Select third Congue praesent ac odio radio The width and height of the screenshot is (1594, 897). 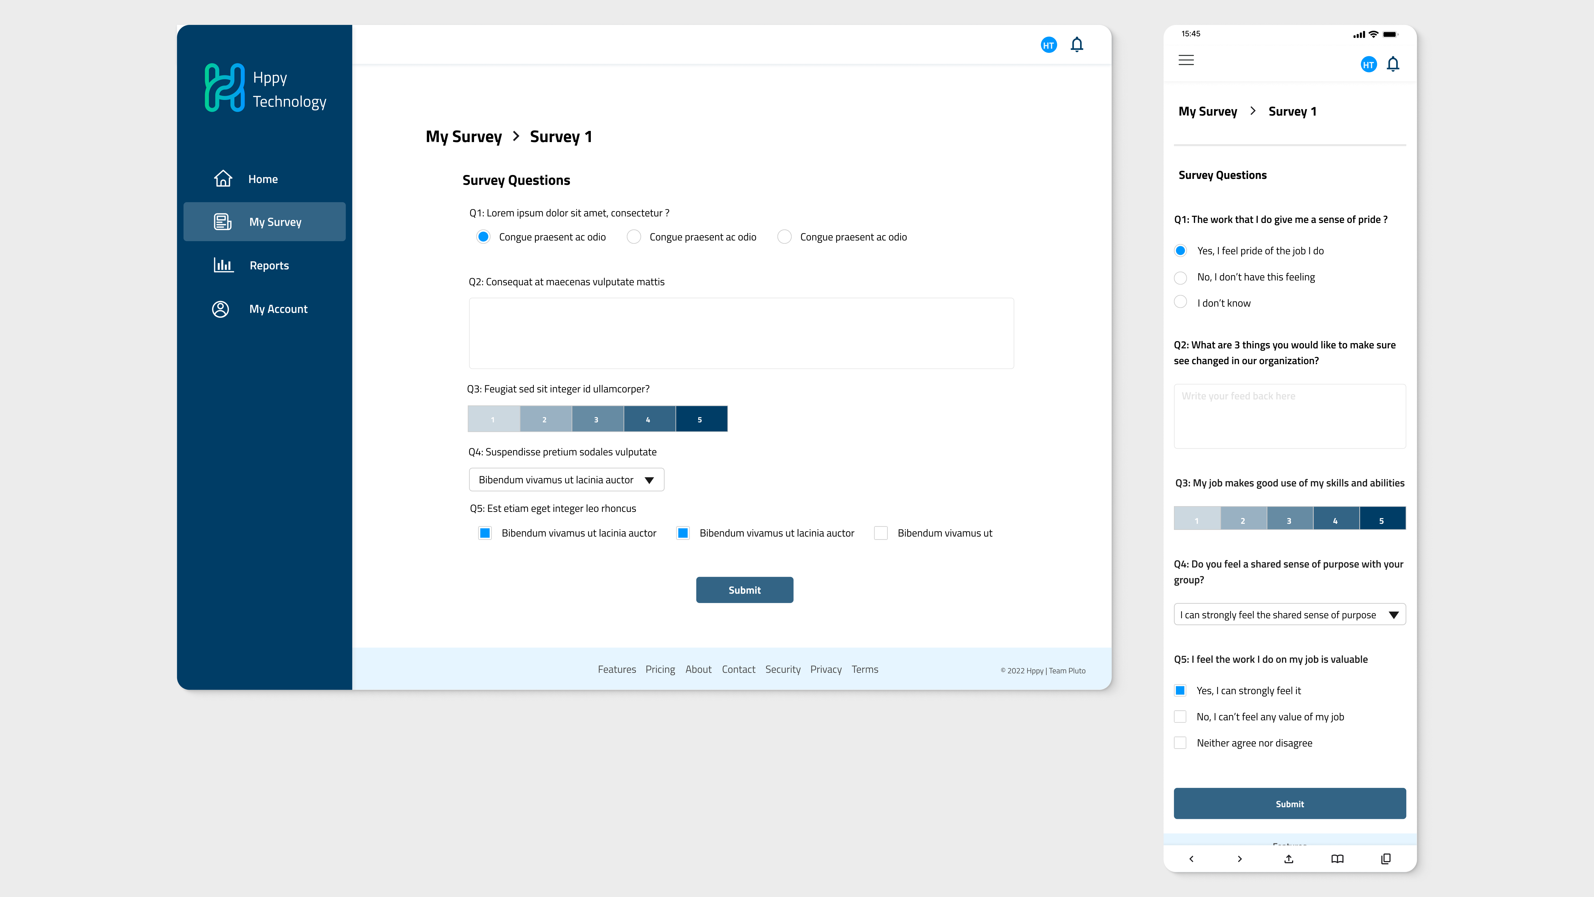(x=784, y=237)
